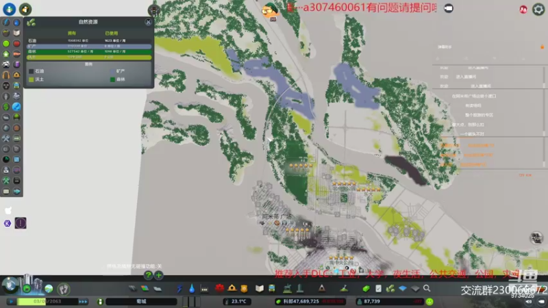Click the green plus button
Screen dimensions: 548x308
pyautogui.click(x=159, y=275)
